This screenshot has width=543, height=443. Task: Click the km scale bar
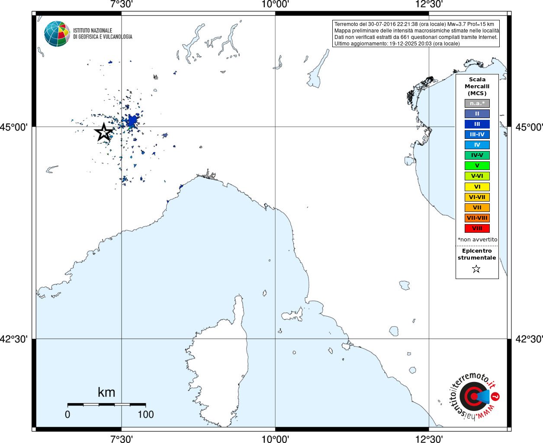click(106, 404)
